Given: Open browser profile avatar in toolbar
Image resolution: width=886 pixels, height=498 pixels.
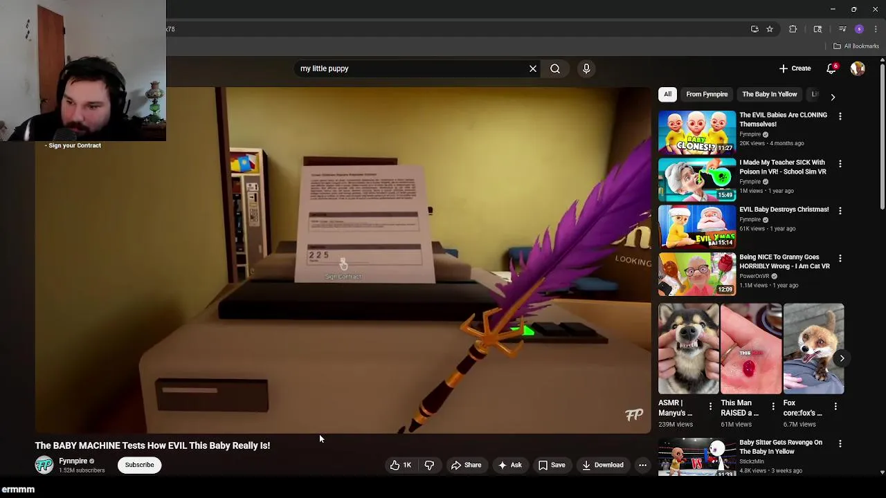Looking at the screenshot, I should [859, 29].
